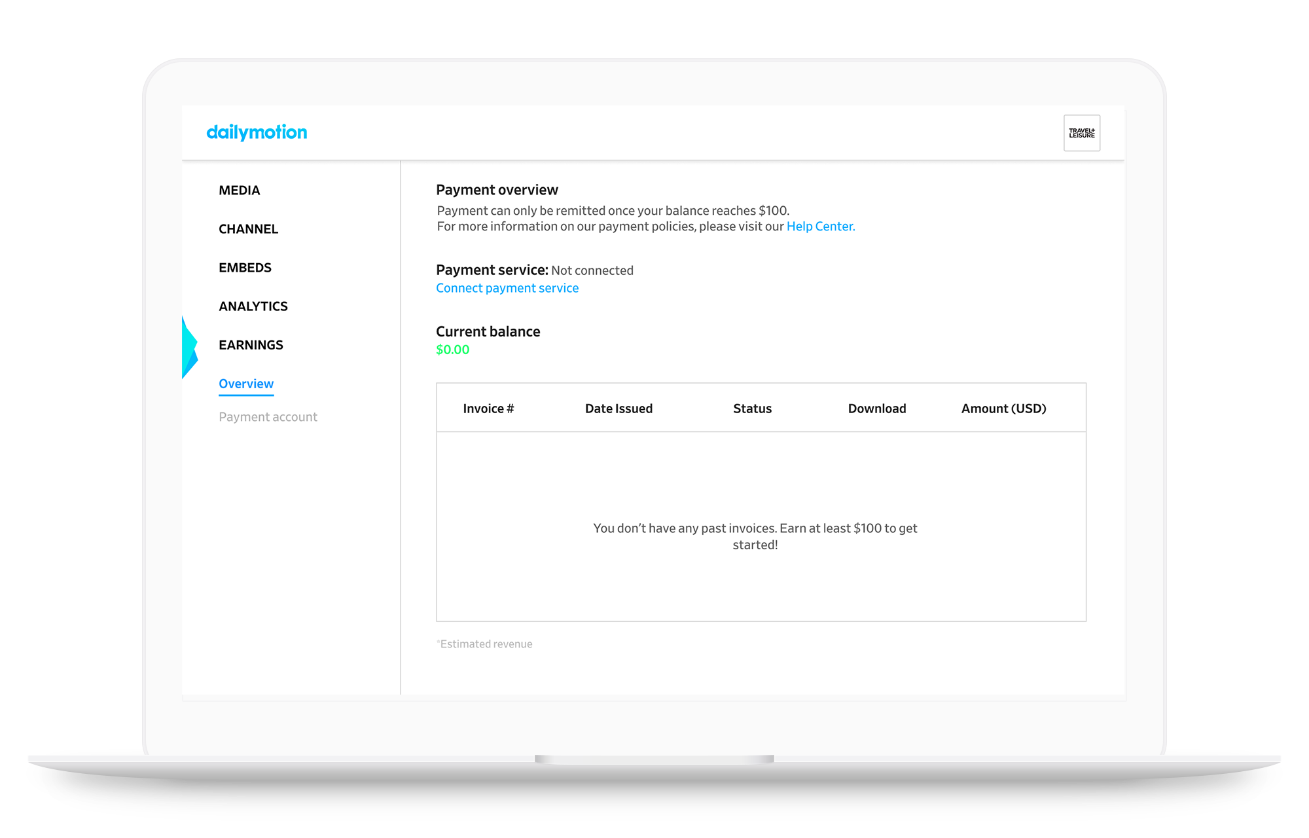The height and width of the screenshot is (838, 1309).
Task: Click the $0.00 current balance value
Action: coord(453,350)
